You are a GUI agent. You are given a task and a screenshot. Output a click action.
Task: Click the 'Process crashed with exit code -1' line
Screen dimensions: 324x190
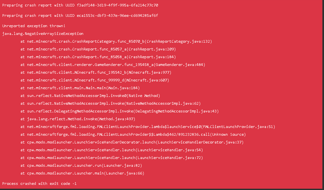tap(39, 184)
